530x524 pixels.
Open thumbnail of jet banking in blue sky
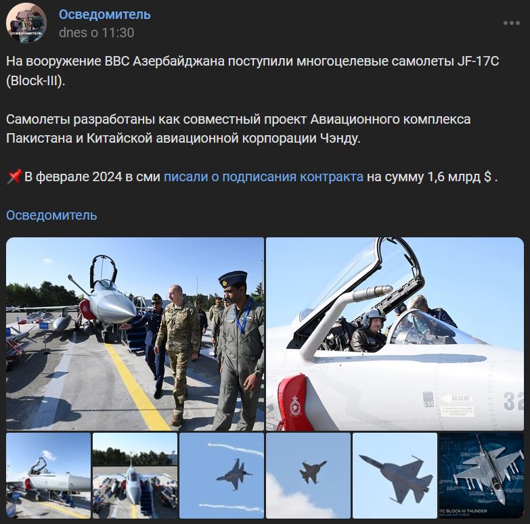click(x=395, y=475)
